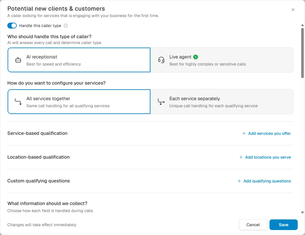Click the robot icon on AI receptionist card

pyautogui.click(x=18, y=60)
